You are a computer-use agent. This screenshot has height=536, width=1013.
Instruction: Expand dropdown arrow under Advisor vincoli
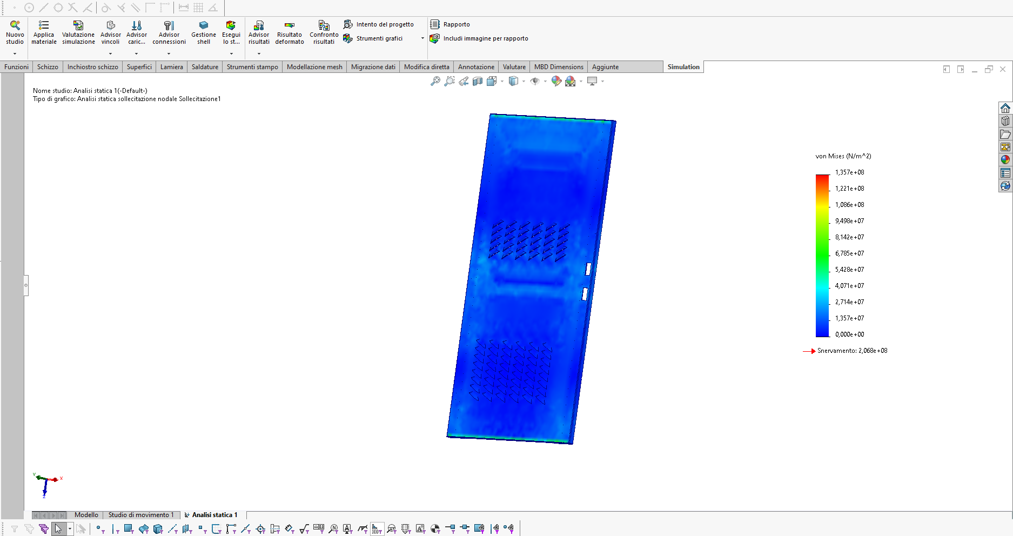tap(110, 53)
